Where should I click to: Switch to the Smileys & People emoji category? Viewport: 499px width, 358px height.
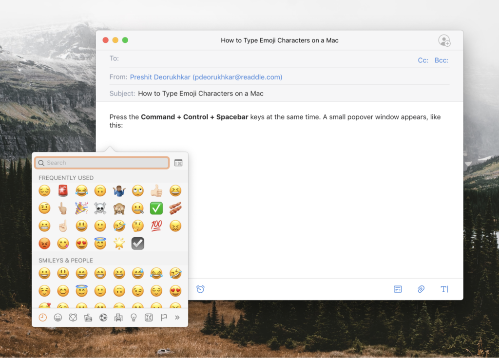pyautogui.click(x=58, y=317)
